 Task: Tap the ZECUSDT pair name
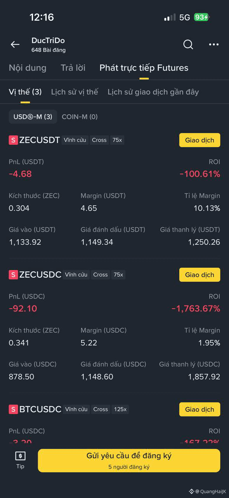40,140
